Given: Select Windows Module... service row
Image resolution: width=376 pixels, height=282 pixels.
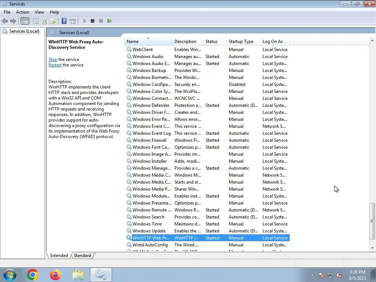Looking at the screenshot, I should tap(208, 196).
